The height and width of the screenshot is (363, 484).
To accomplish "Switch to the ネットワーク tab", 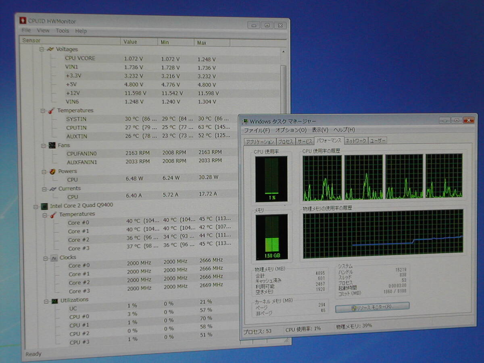I will tap(356, 141).
